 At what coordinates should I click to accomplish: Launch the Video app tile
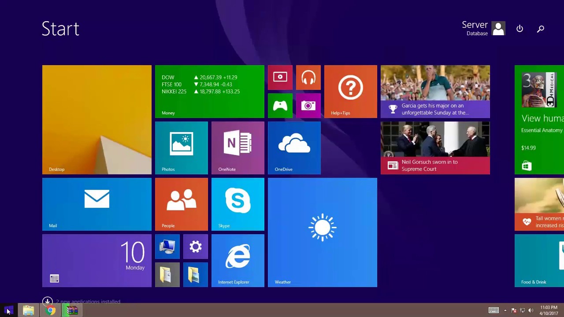click(280, 77)
